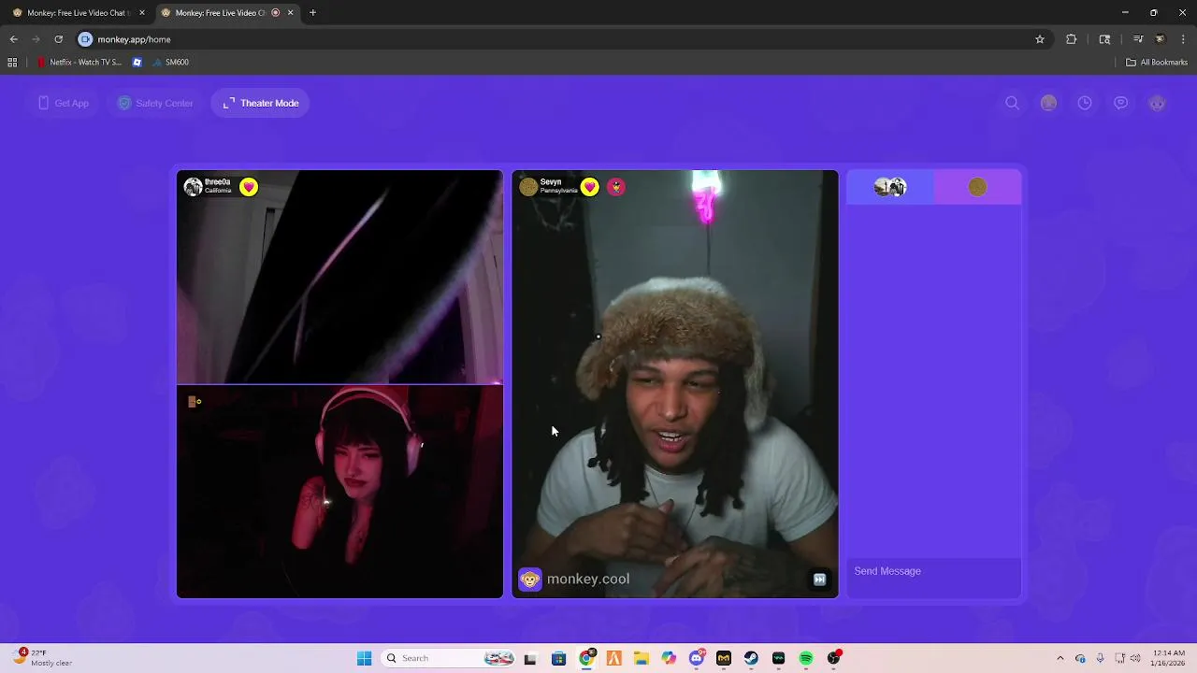Image resolution: width=1197 pixels, height=673 pixels.
Task: Reload the current page
Action: point(58,39)
